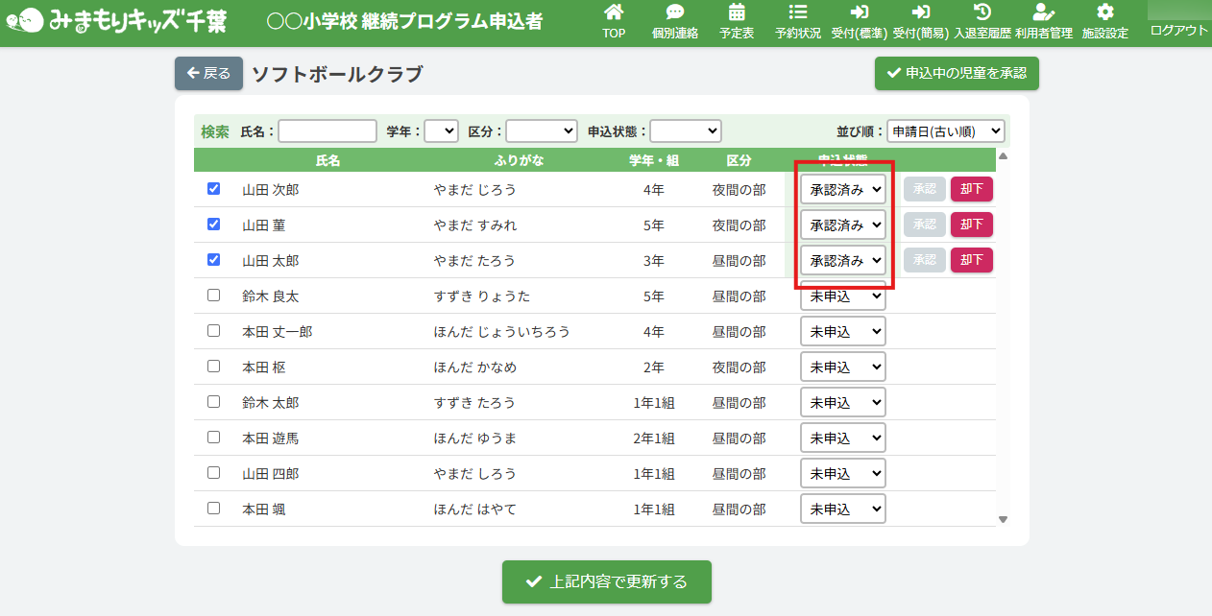Open 受付(標準) sign-in icon
The image size is (1212, 616).
[x=860, y=13]
